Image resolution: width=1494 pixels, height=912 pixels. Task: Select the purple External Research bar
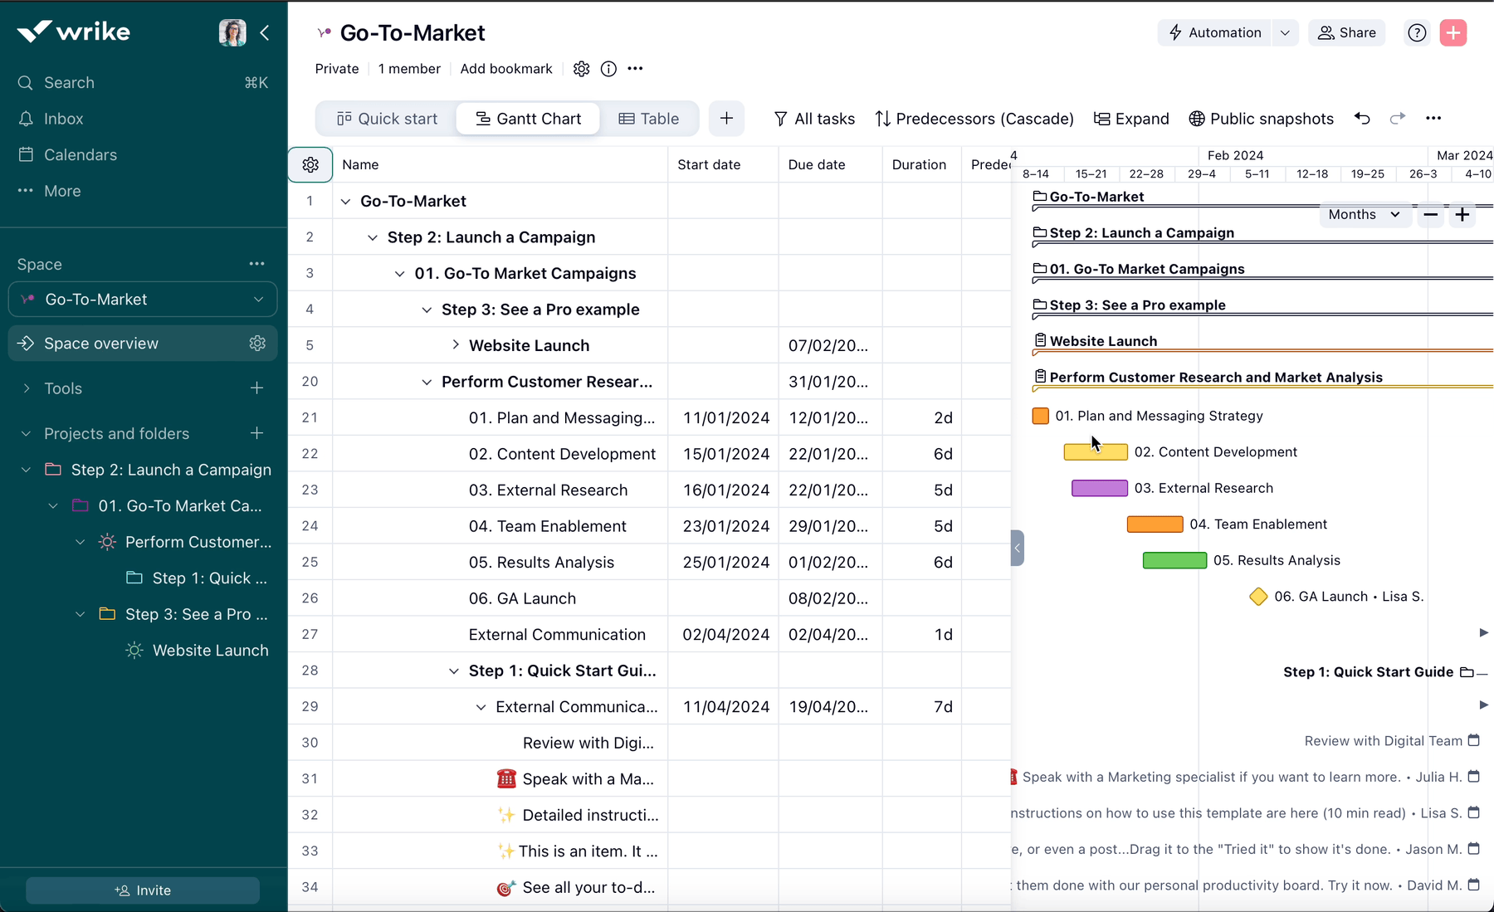tap(1099, 488)
